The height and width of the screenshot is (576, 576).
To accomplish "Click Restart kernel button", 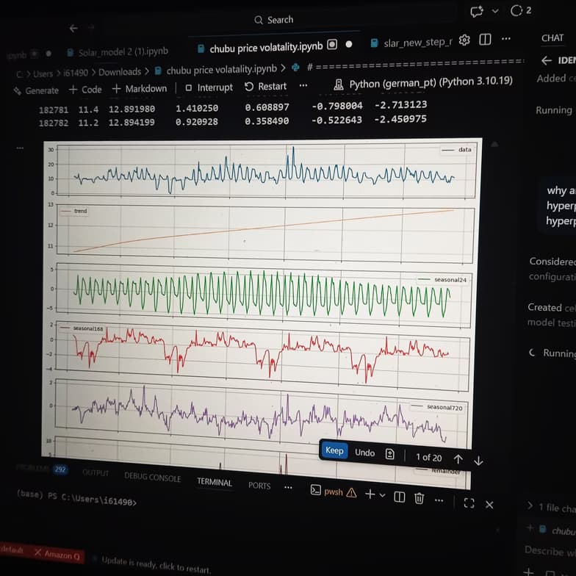I will click(265, 87).
